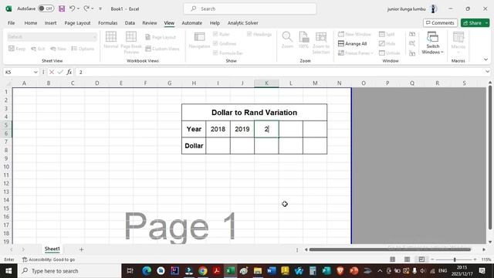Click the Insert Function fx icon

click(x=69, y=72)
